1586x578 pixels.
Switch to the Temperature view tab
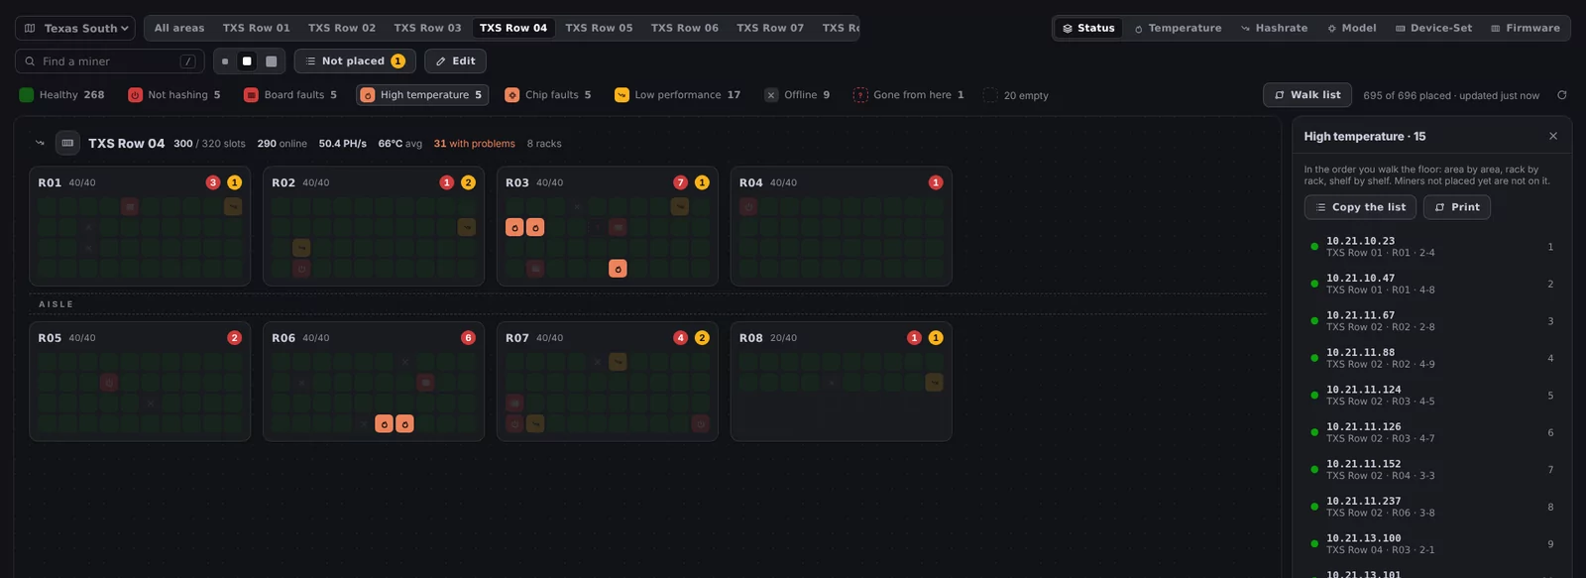(x=1178, y=28)
